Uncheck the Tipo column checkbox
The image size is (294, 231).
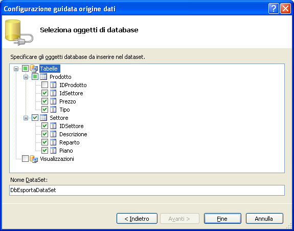point(44,110)
